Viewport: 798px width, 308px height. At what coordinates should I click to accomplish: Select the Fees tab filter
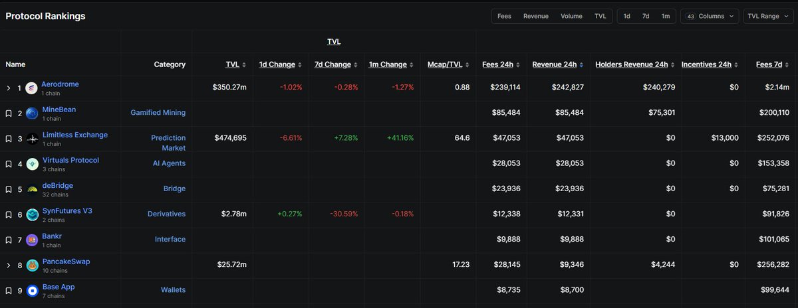point(505,16)
